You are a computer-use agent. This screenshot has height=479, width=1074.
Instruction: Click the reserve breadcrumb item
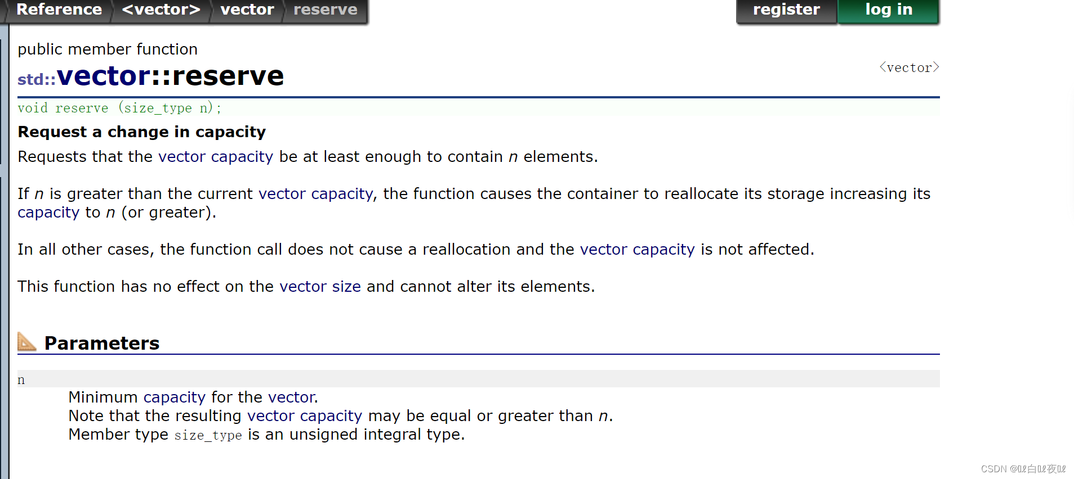click(x=325, y=10)
